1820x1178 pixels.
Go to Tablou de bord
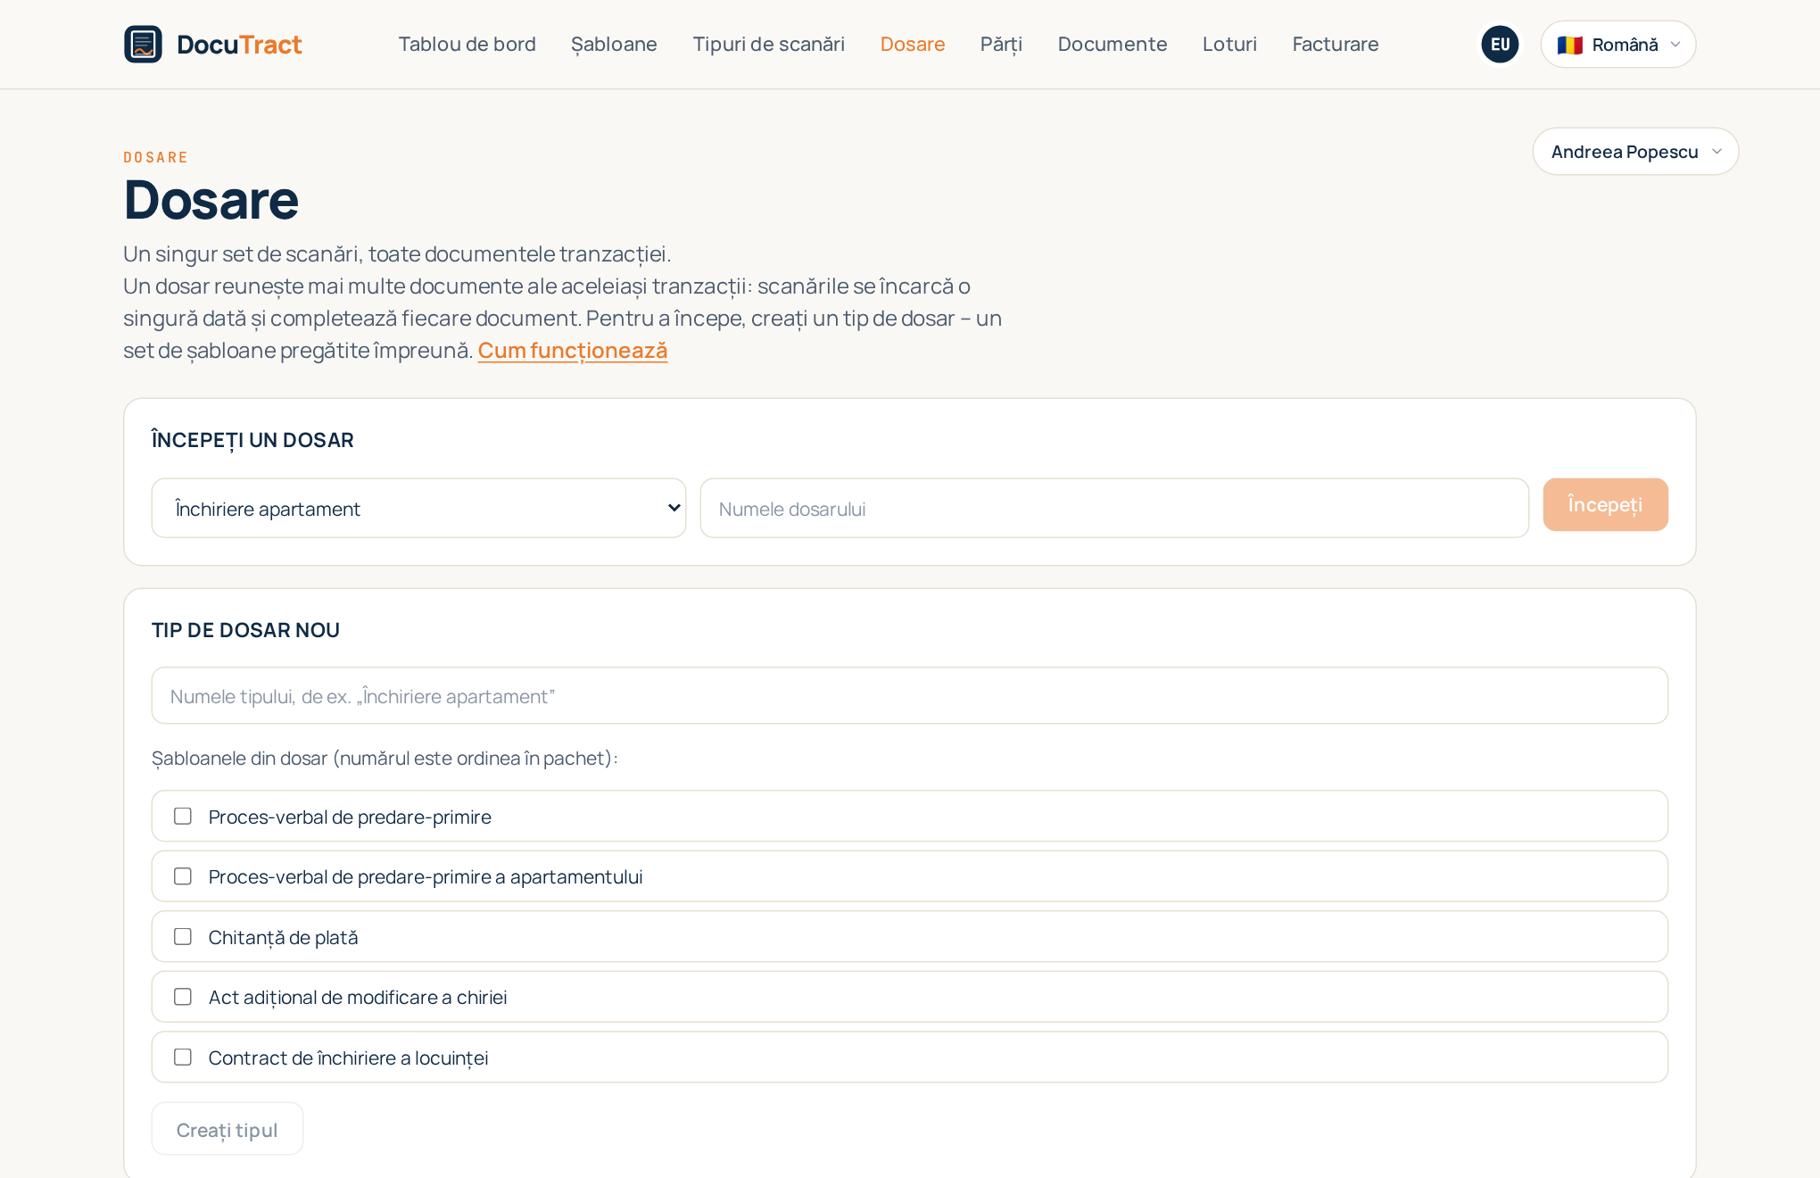tap(467, 44)
